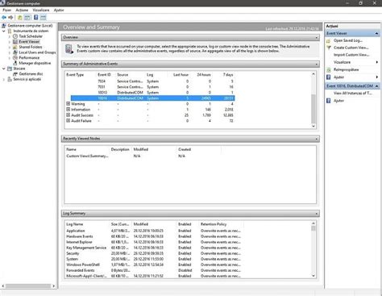Sort by the Log Name column header
The height and width of the screenshot is (296, 382).
[75, 224]
